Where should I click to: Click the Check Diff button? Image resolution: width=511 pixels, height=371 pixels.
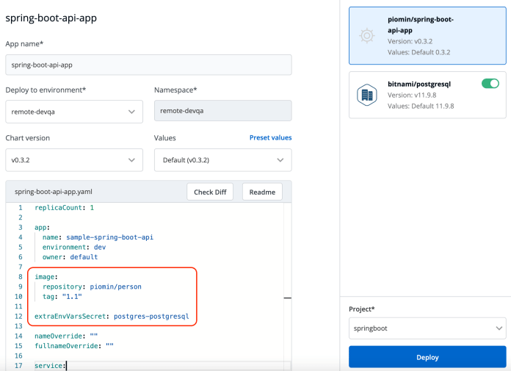210,192
